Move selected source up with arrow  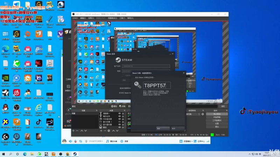click(113, 130)
